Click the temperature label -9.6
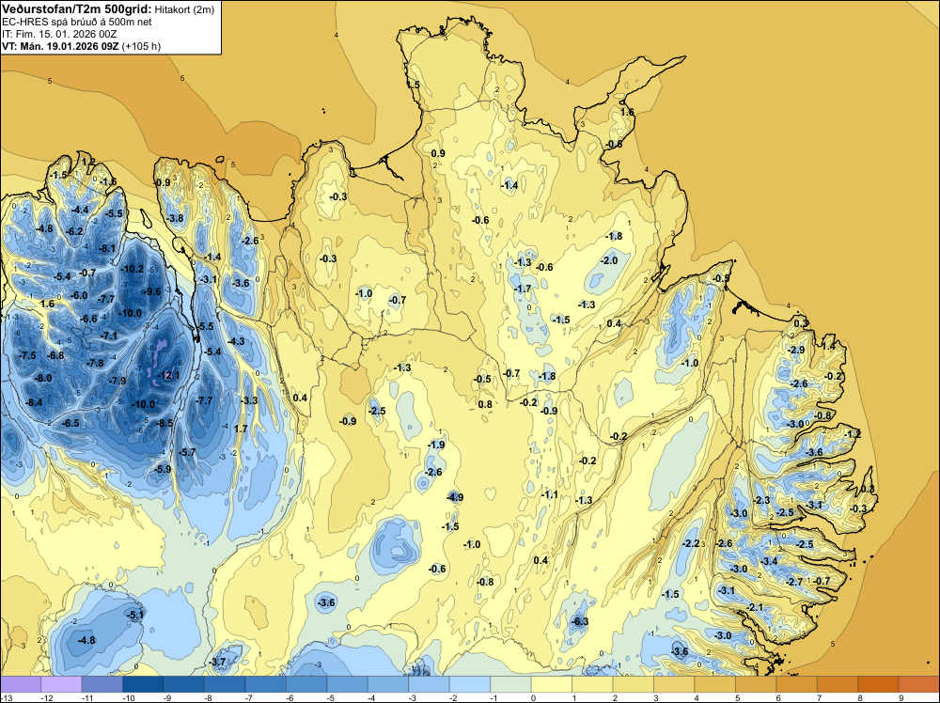The image size is (940, 703). [x=152, y=292]
